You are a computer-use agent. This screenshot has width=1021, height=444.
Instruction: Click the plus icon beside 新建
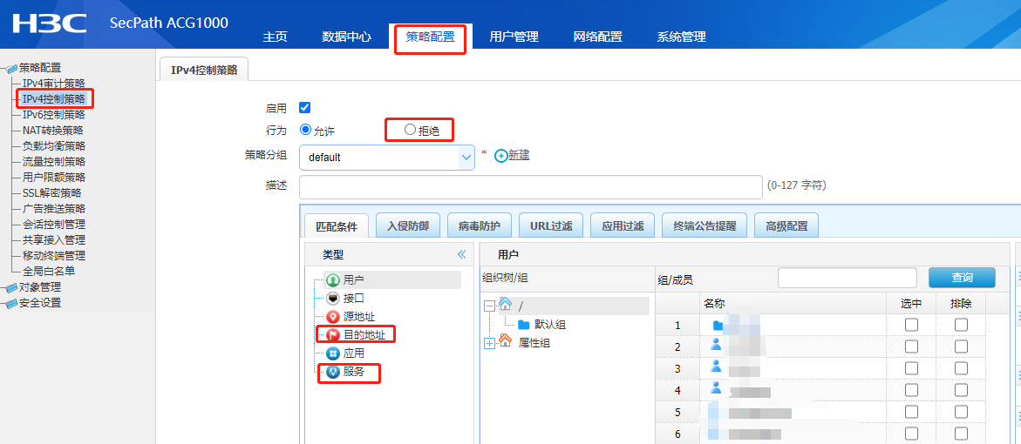(500, 156)
